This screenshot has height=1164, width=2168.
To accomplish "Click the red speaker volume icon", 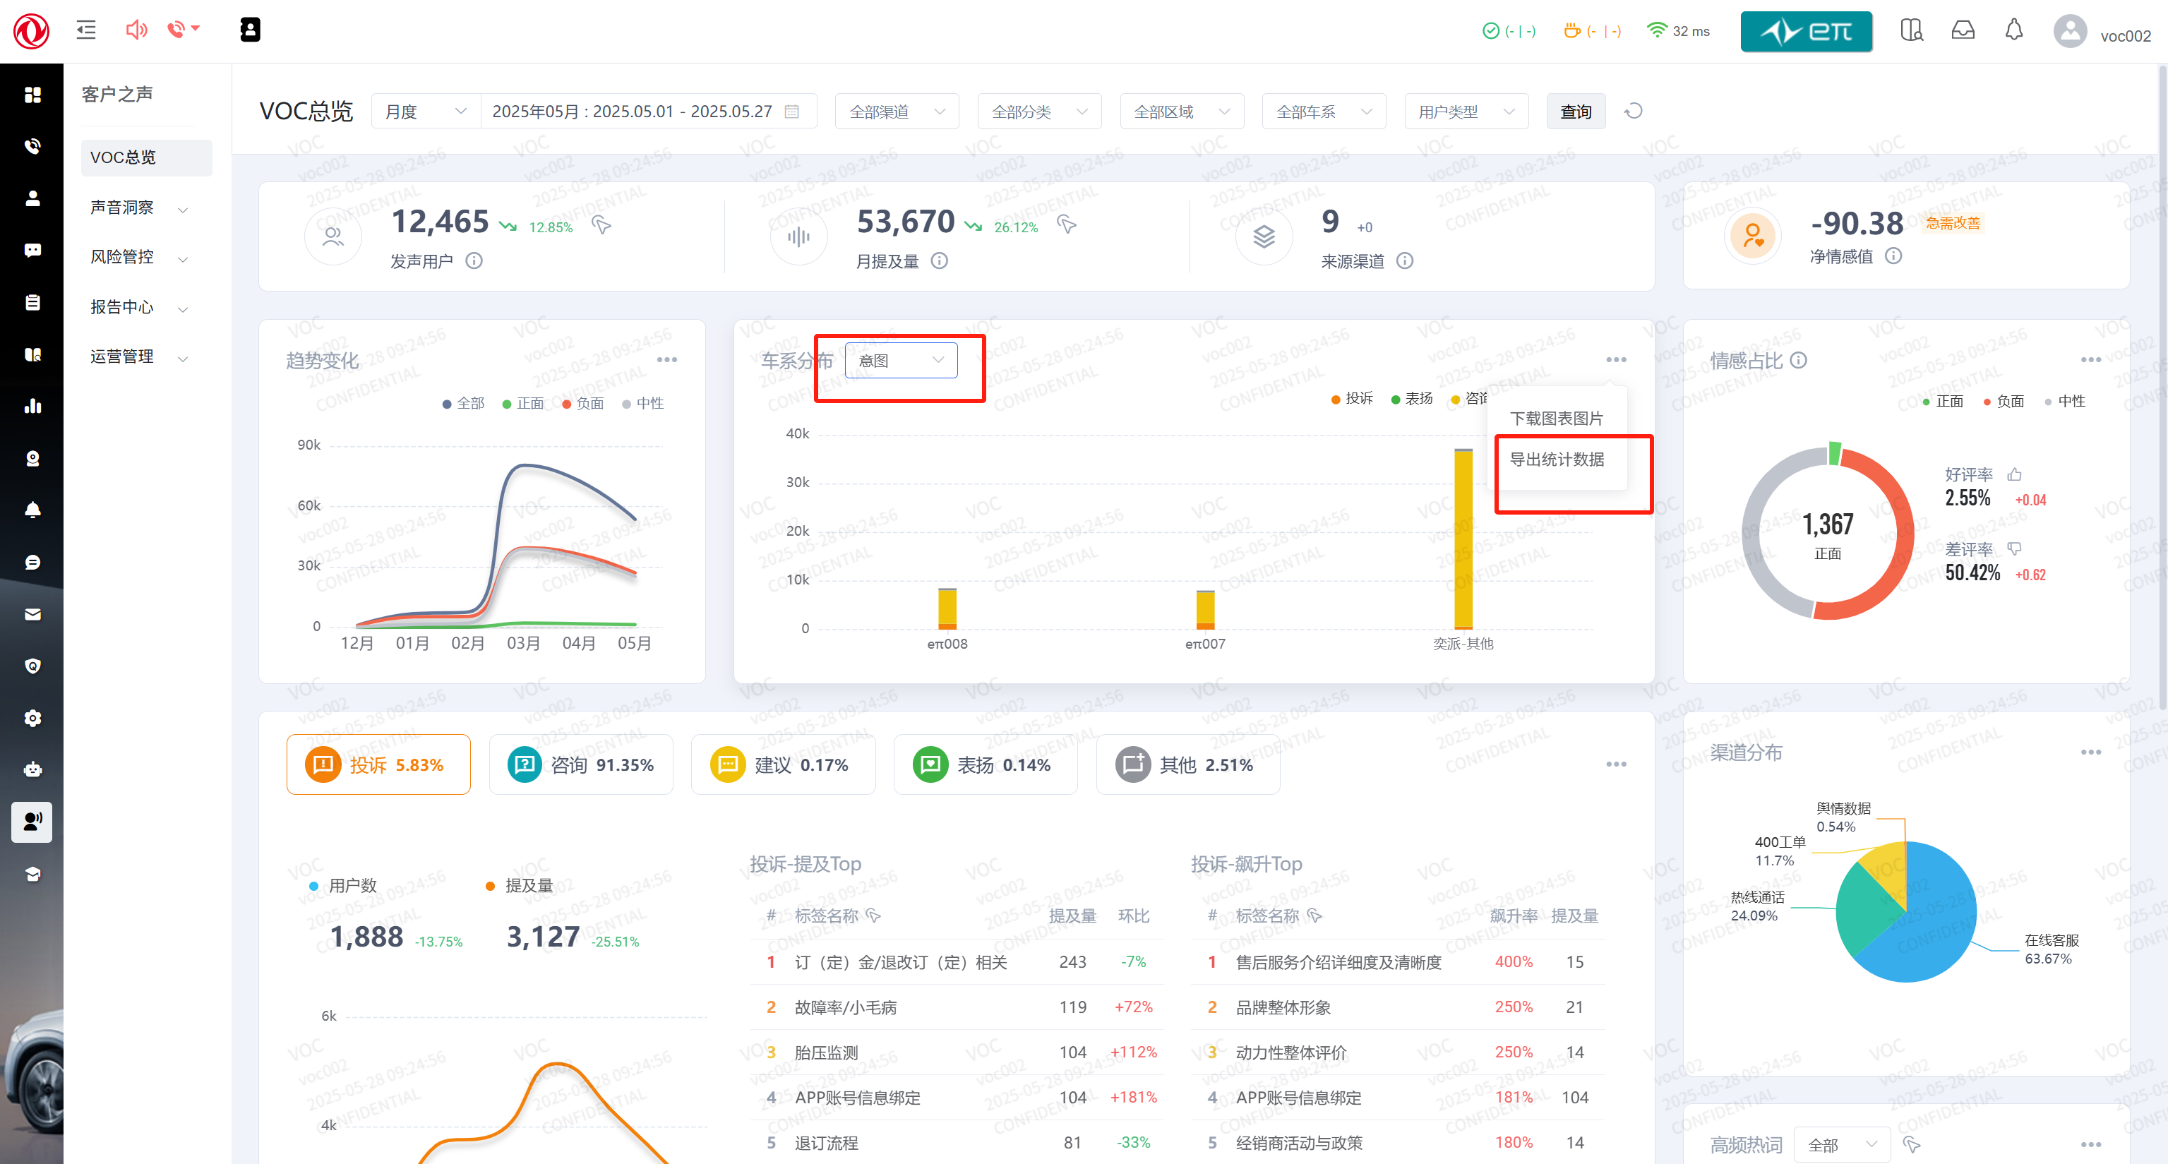I will [136, 30].
